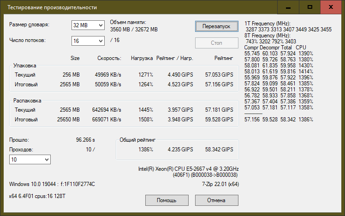This screenshot has width=345, height=216.
Task: Minimize the benchmark window
Action: [x=288, y=7]
